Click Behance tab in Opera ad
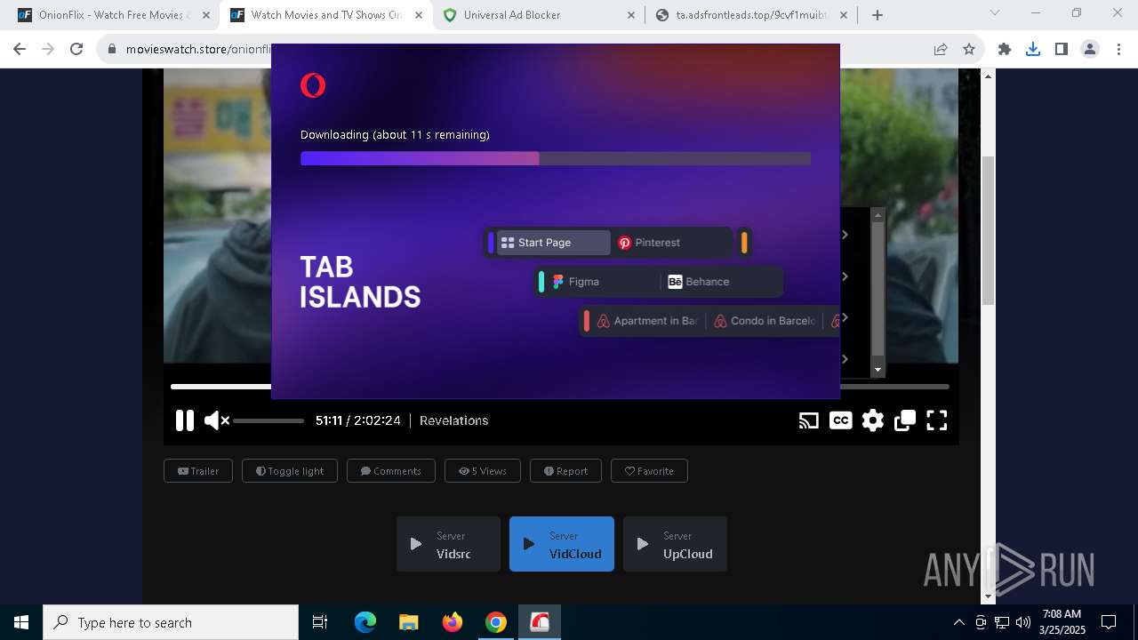This screenshot has height=640, width=1138. pyautogui.click(x=722, y=282)
